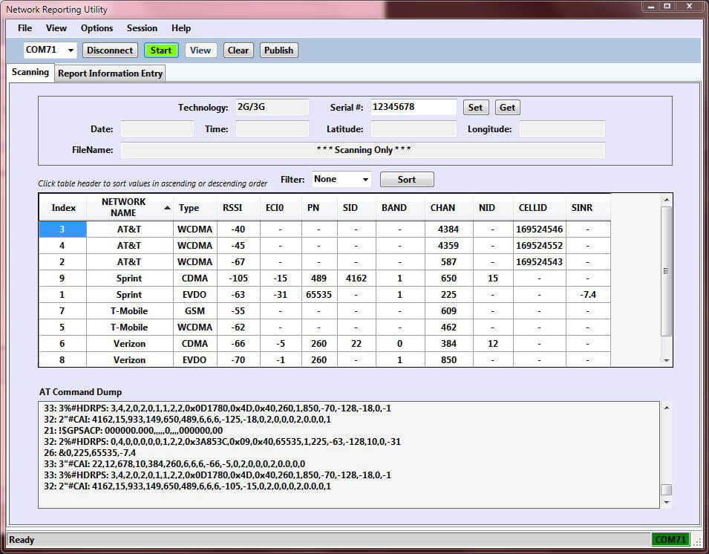
Task: Open the COM71 port selection dropdown
Action: pyautogui.click(x=71, y=50)
